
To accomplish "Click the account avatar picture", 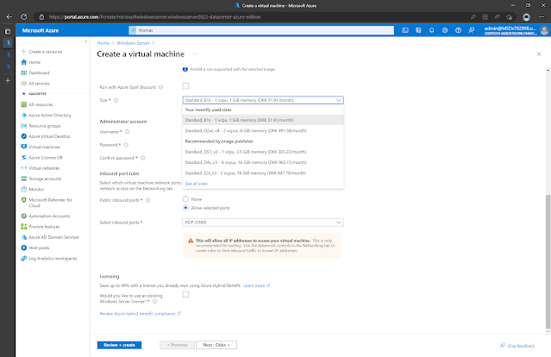I will (544, 30).
